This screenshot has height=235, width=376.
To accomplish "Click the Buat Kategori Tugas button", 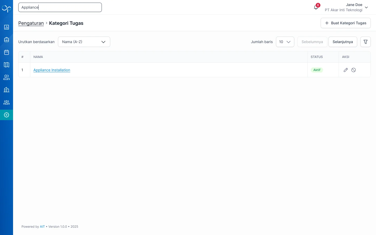I will tap(346, 23).
